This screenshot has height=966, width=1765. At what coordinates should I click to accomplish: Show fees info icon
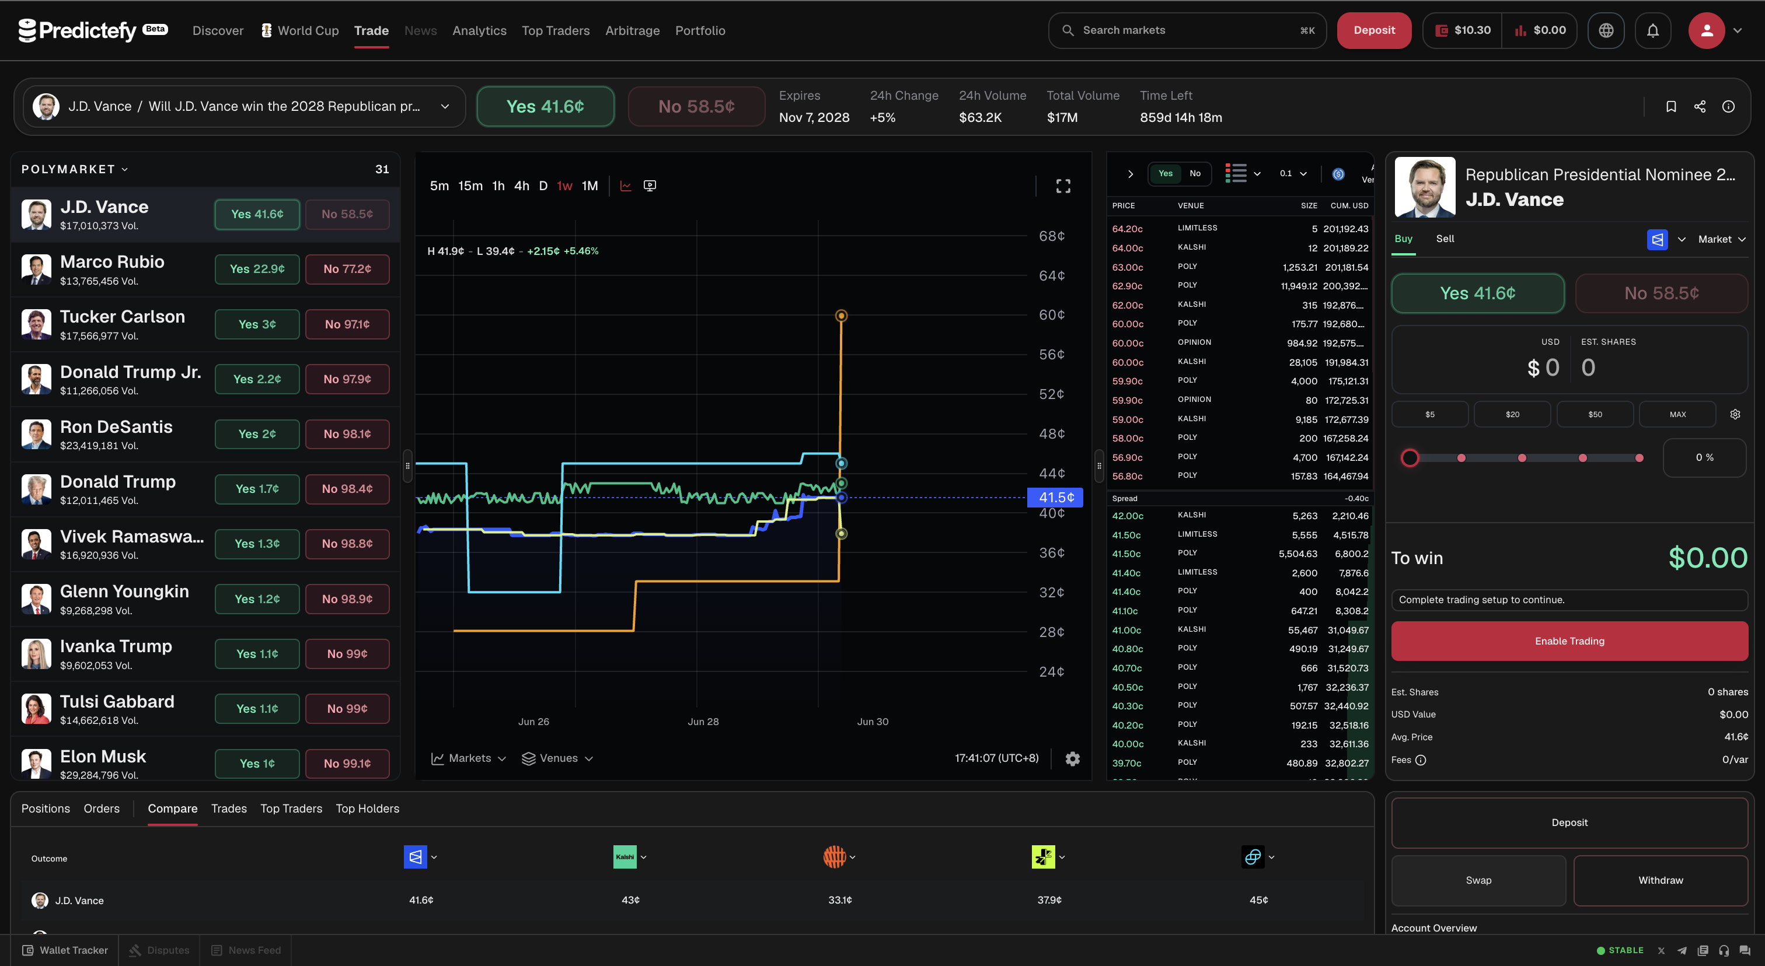[x=1421, y=760]
